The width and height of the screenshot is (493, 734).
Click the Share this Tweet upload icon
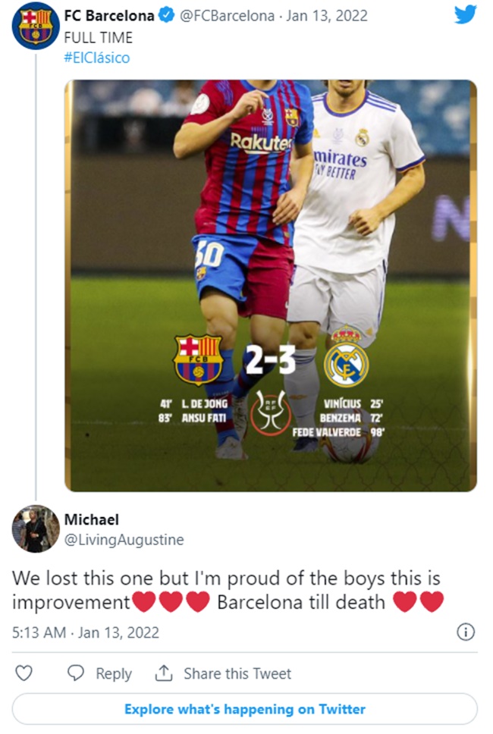[x=165, y=673]
